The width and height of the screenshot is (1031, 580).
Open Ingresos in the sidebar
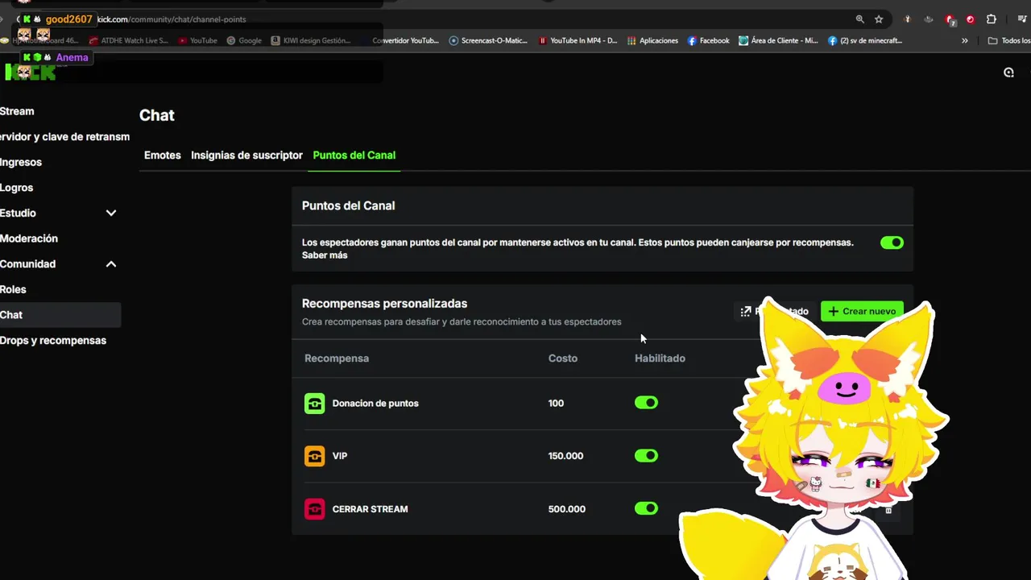(21, 162)
